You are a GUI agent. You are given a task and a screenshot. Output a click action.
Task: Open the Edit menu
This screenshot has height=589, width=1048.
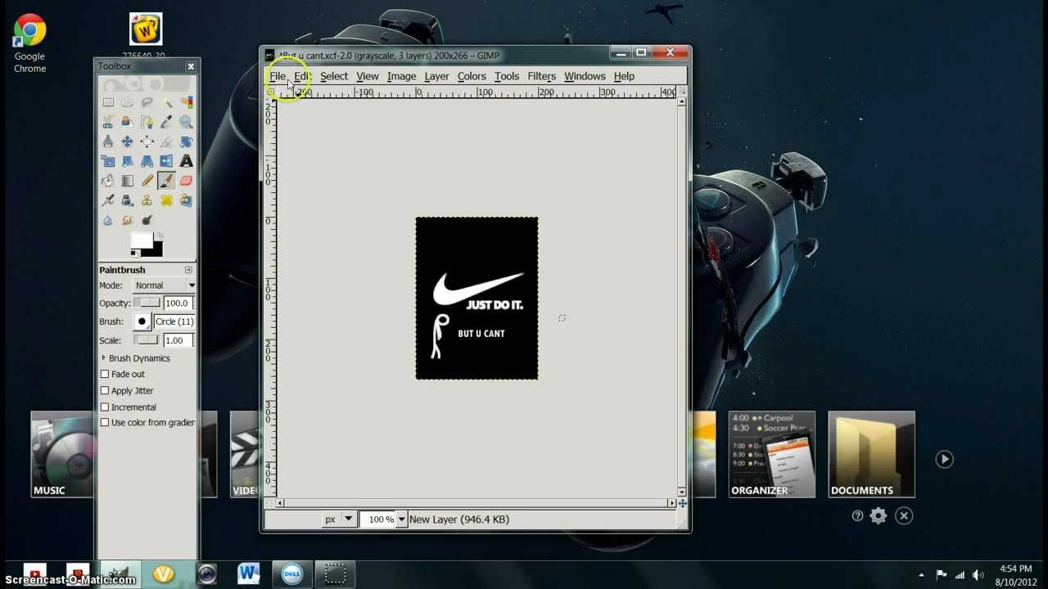click(303, 76)
